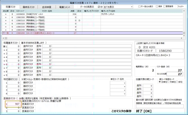Click 歯科マスタ button in row 第1
The image size is (188, 115).
coord(28,46)
